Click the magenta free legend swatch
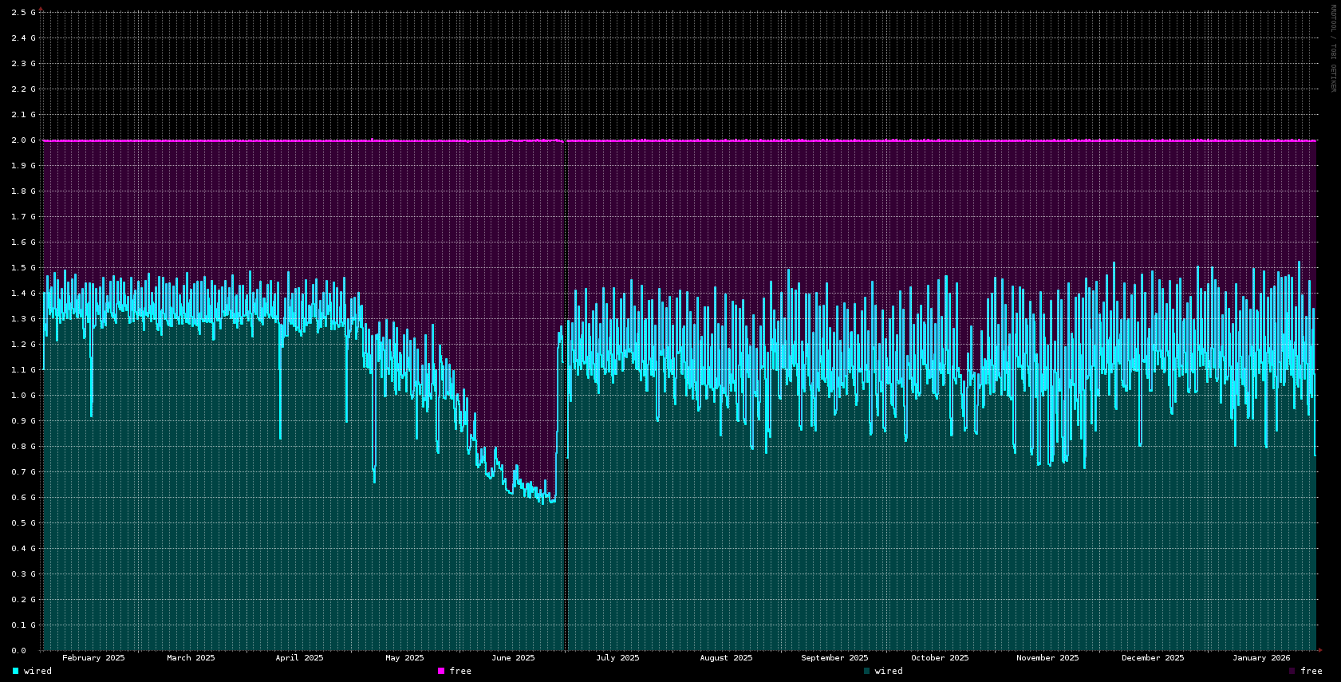Viewport: 1341px width, 682px height. click(x=441, y=671)
